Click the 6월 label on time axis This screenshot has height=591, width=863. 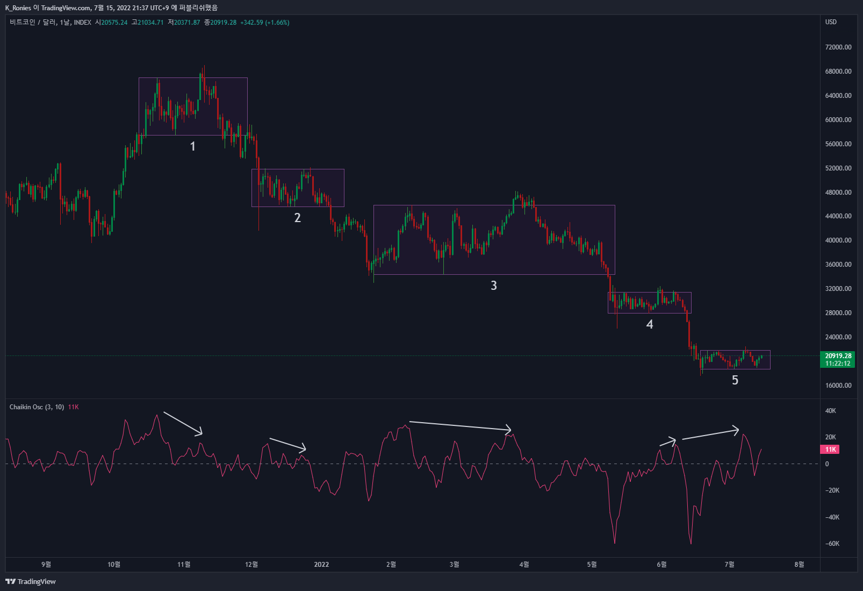point(661,564)
